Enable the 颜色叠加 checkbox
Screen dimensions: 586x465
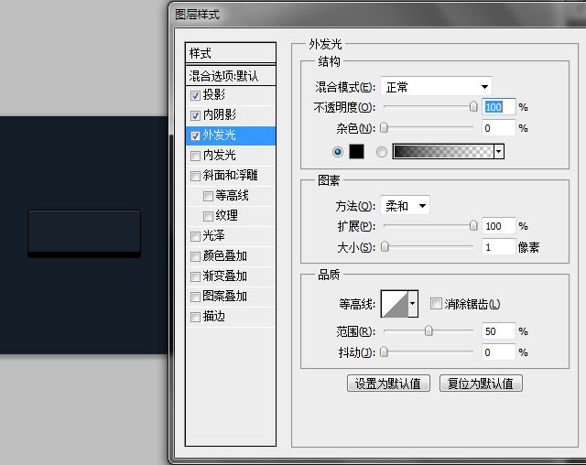coord(195,256)
